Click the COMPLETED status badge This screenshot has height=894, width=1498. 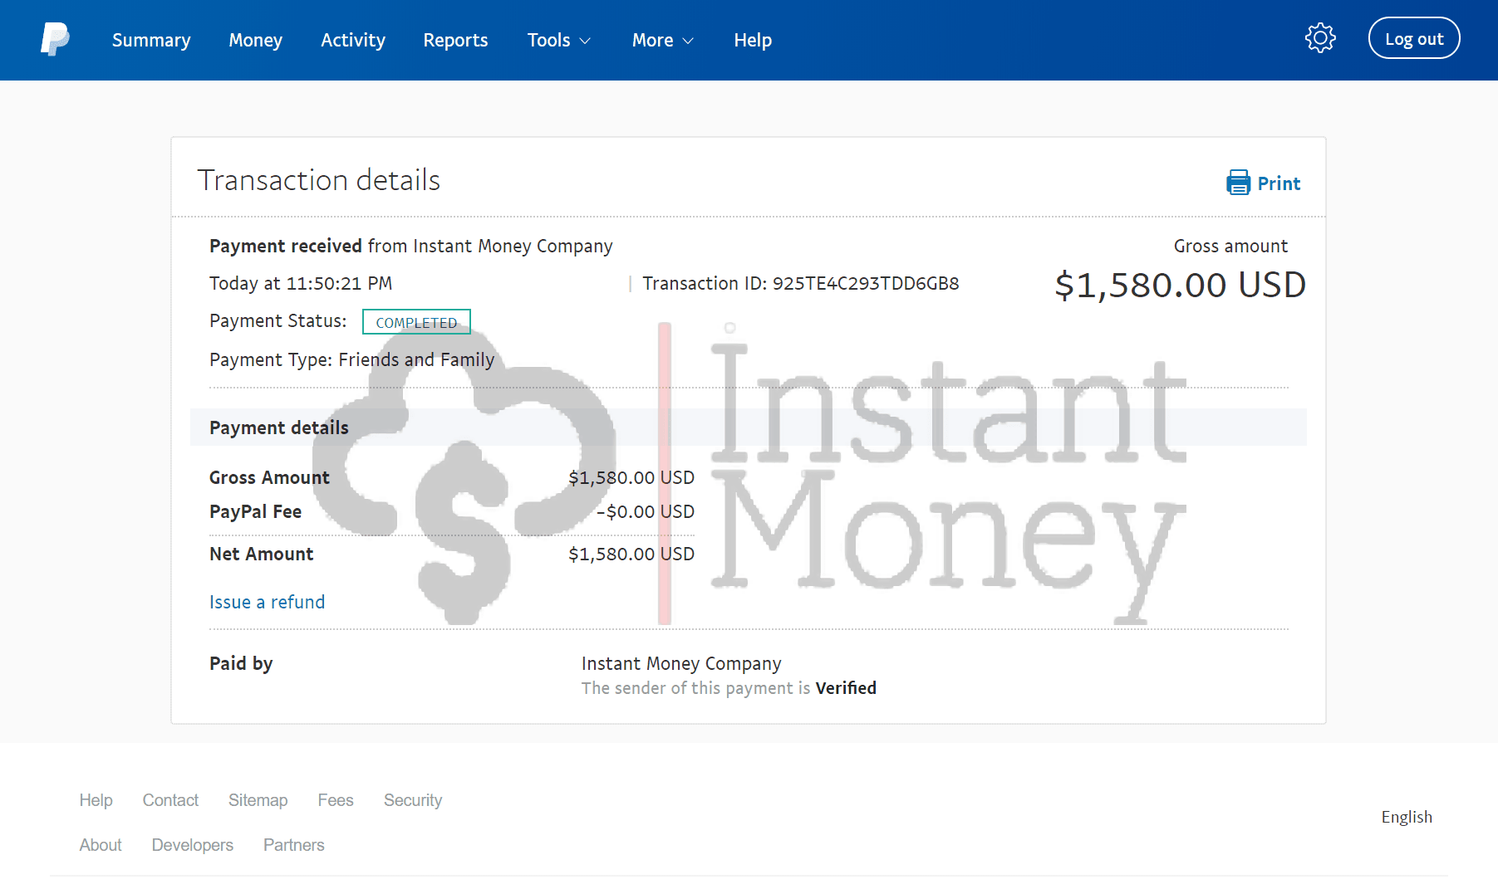pyautogui.click(x=416, y=322)
